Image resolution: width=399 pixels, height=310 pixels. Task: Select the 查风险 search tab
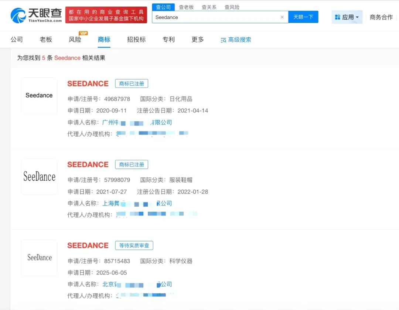(x=232, y=7)
